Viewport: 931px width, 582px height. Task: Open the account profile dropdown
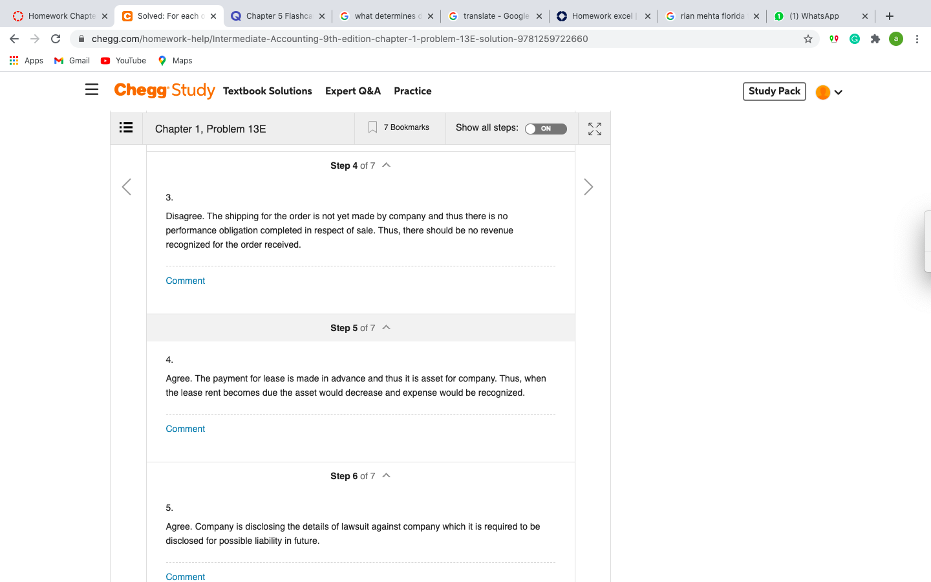pos(829,92)
